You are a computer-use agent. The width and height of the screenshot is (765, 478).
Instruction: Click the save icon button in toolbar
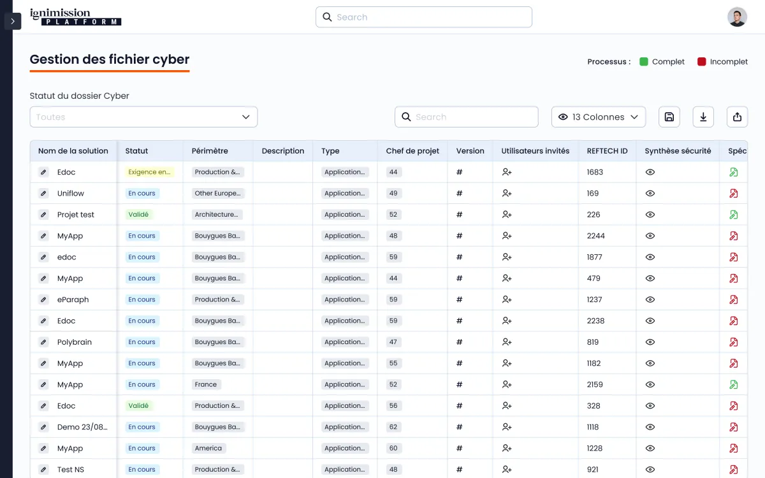point(669,117)
